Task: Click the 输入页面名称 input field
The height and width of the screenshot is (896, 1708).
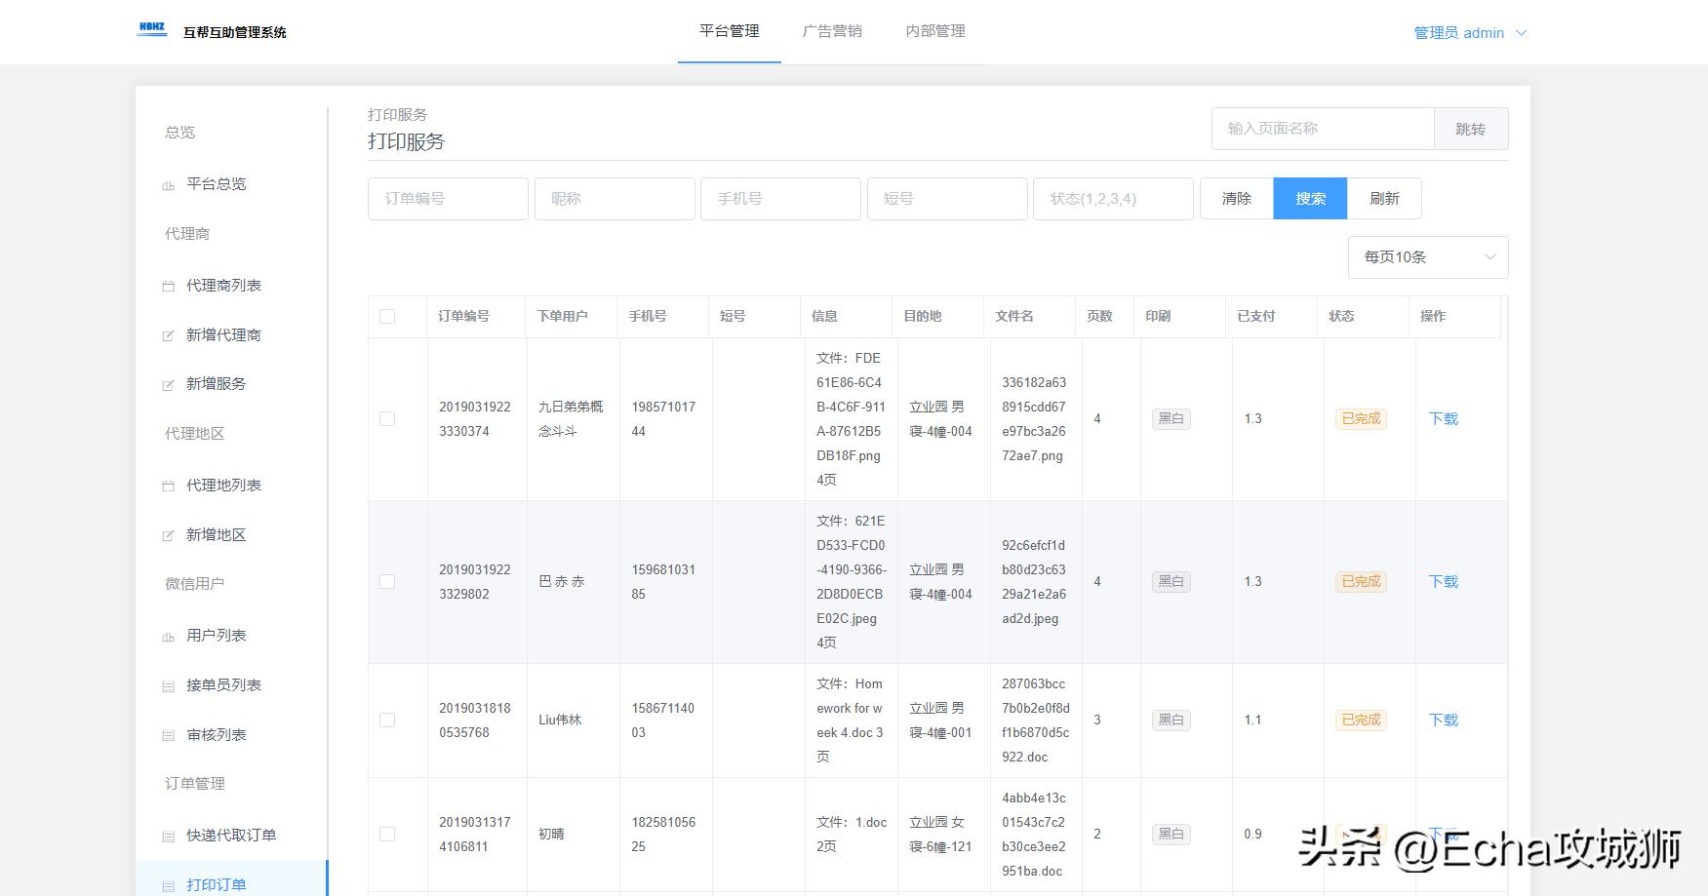Action: 1322,128
